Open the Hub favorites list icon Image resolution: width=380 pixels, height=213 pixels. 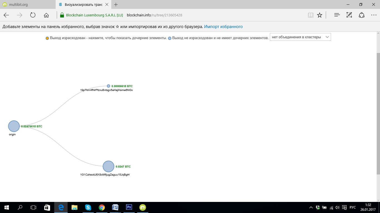click(337, 15)
